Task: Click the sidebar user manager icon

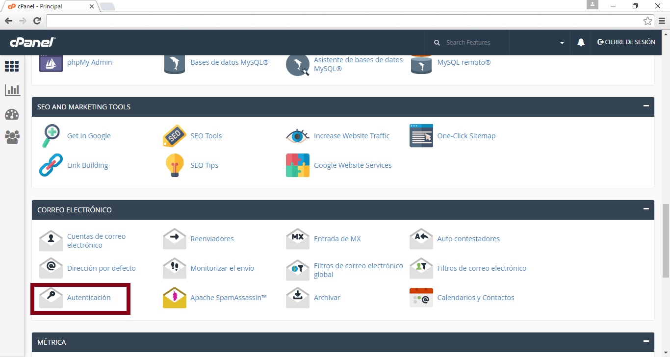Action: (x=12, y=137)
